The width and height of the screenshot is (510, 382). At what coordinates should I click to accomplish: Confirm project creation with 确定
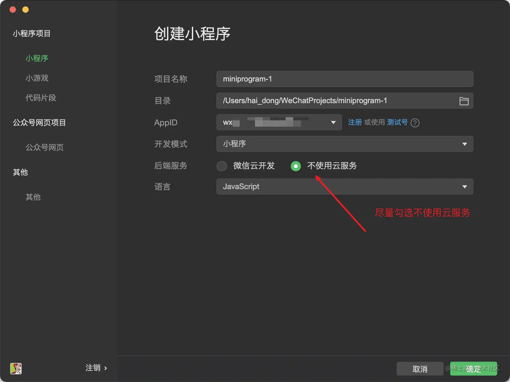474,369
